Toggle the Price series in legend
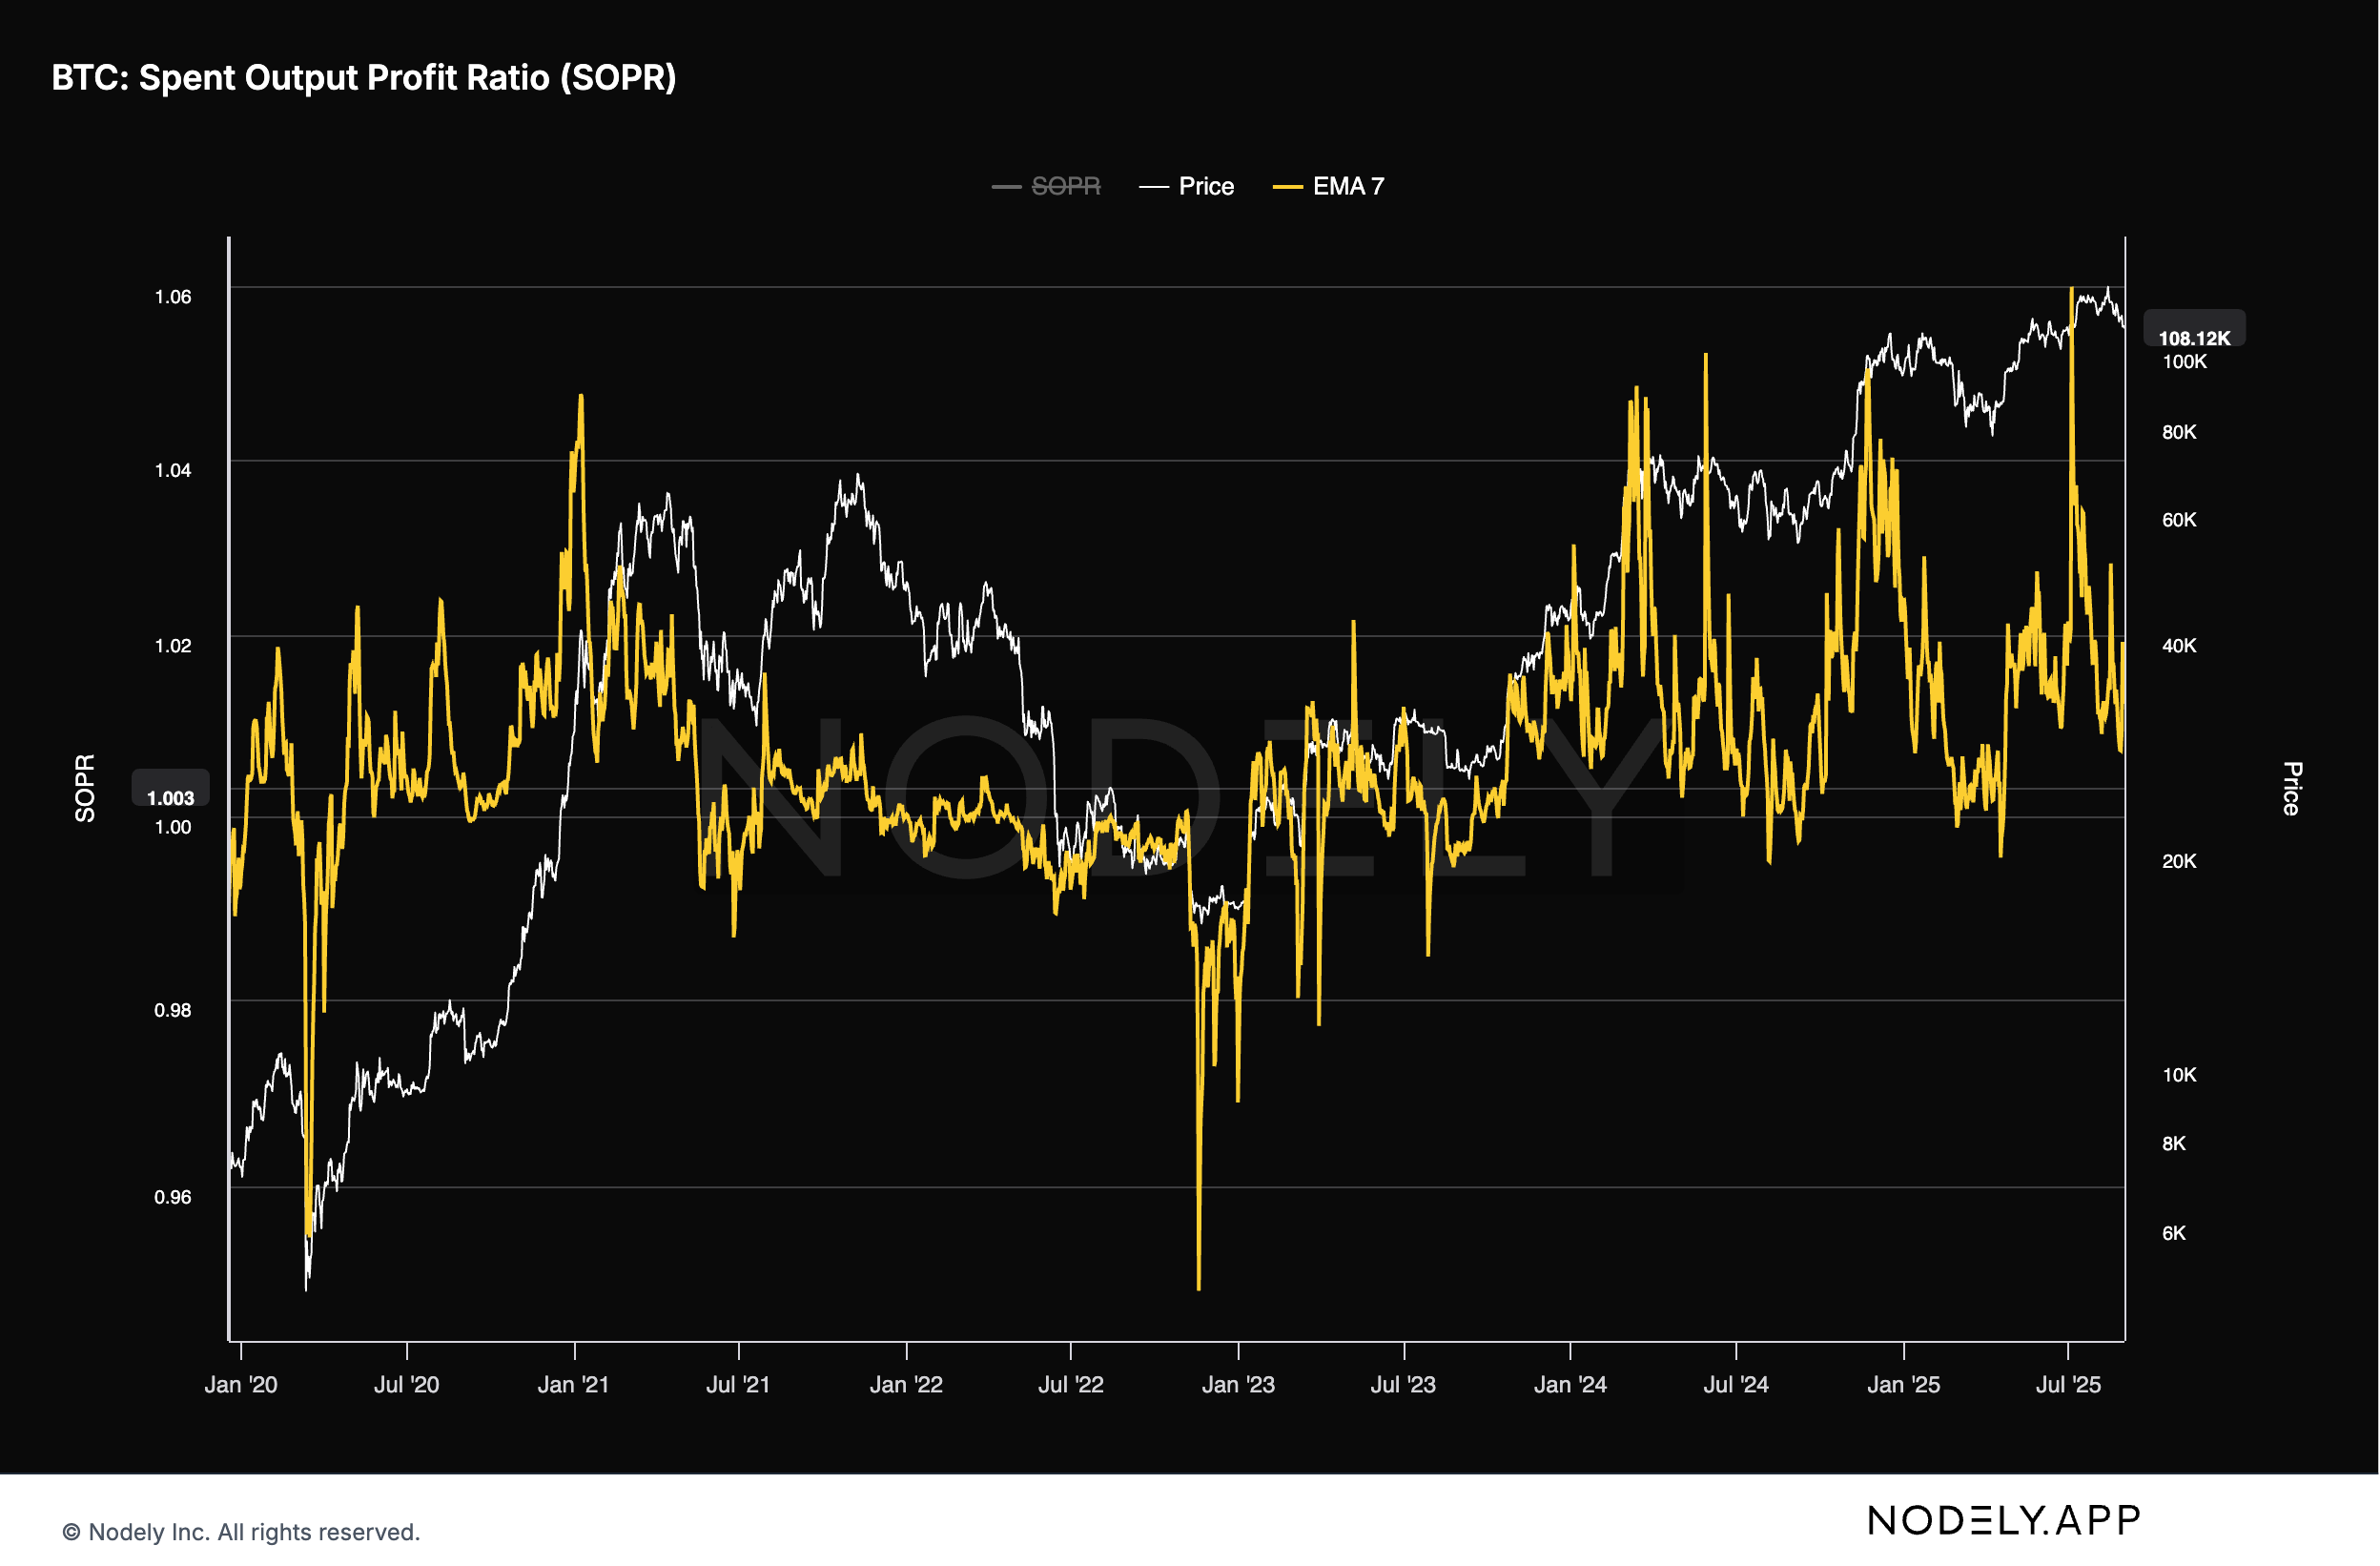The height and width of the screenshot is (1566, 2380). (x=1205, y=186)
